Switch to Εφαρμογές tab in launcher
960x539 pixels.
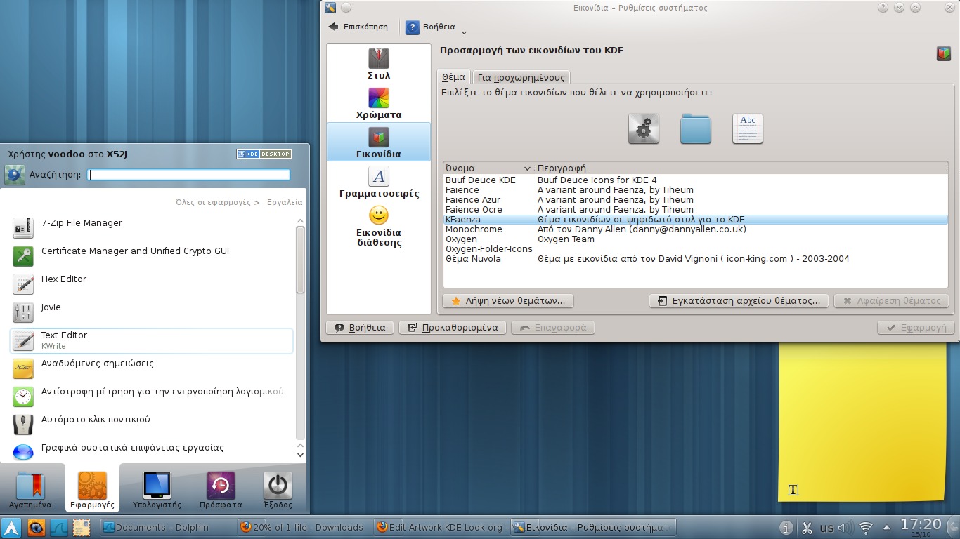click(92, 490)
